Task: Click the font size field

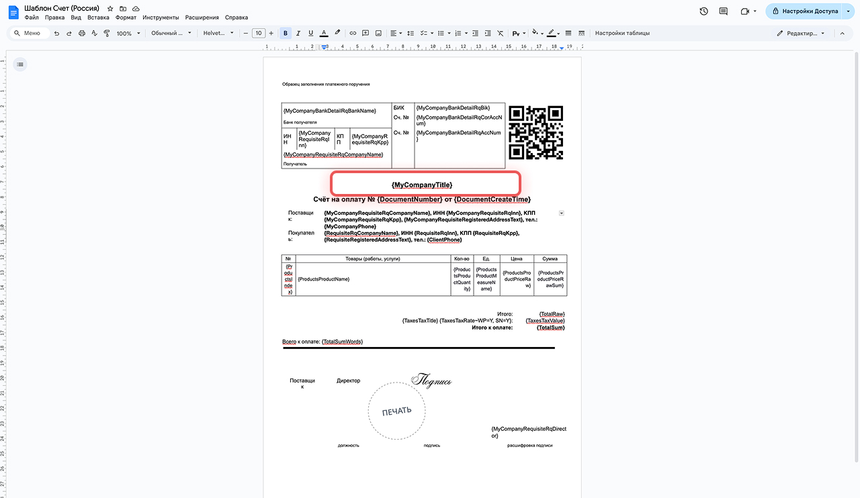Action: [x=259, y=33]
